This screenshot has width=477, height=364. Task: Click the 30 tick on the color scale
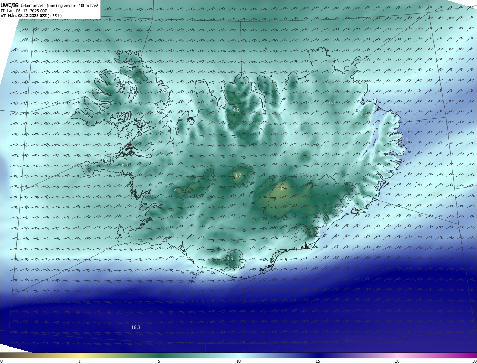(397, 361)
